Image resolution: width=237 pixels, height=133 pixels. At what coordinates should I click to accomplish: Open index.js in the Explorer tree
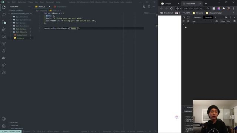pos(20,38)
